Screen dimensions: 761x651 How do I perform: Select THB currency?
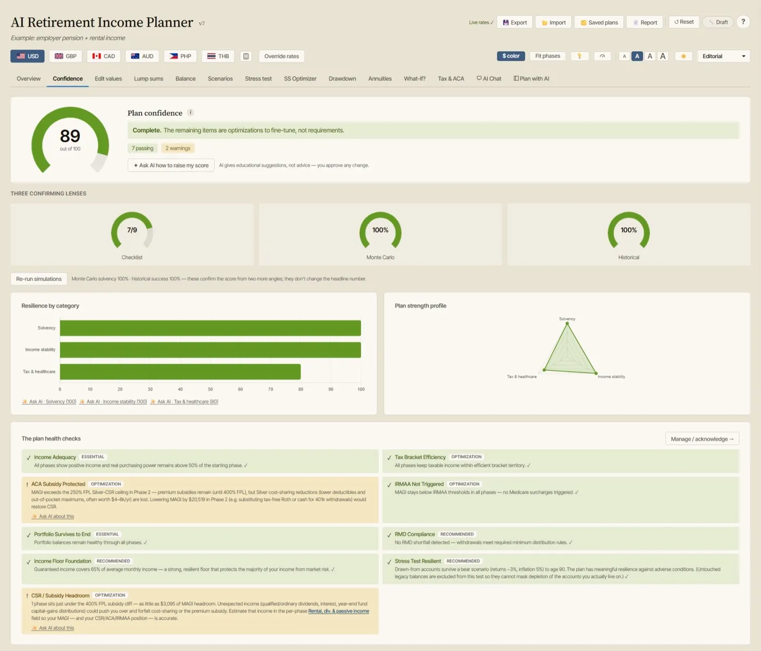click(x=218, y=56)
